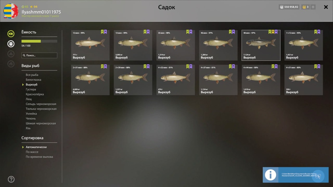Click the Поиск search field
The image size is (333, 187).
click(x=39, y=55)
